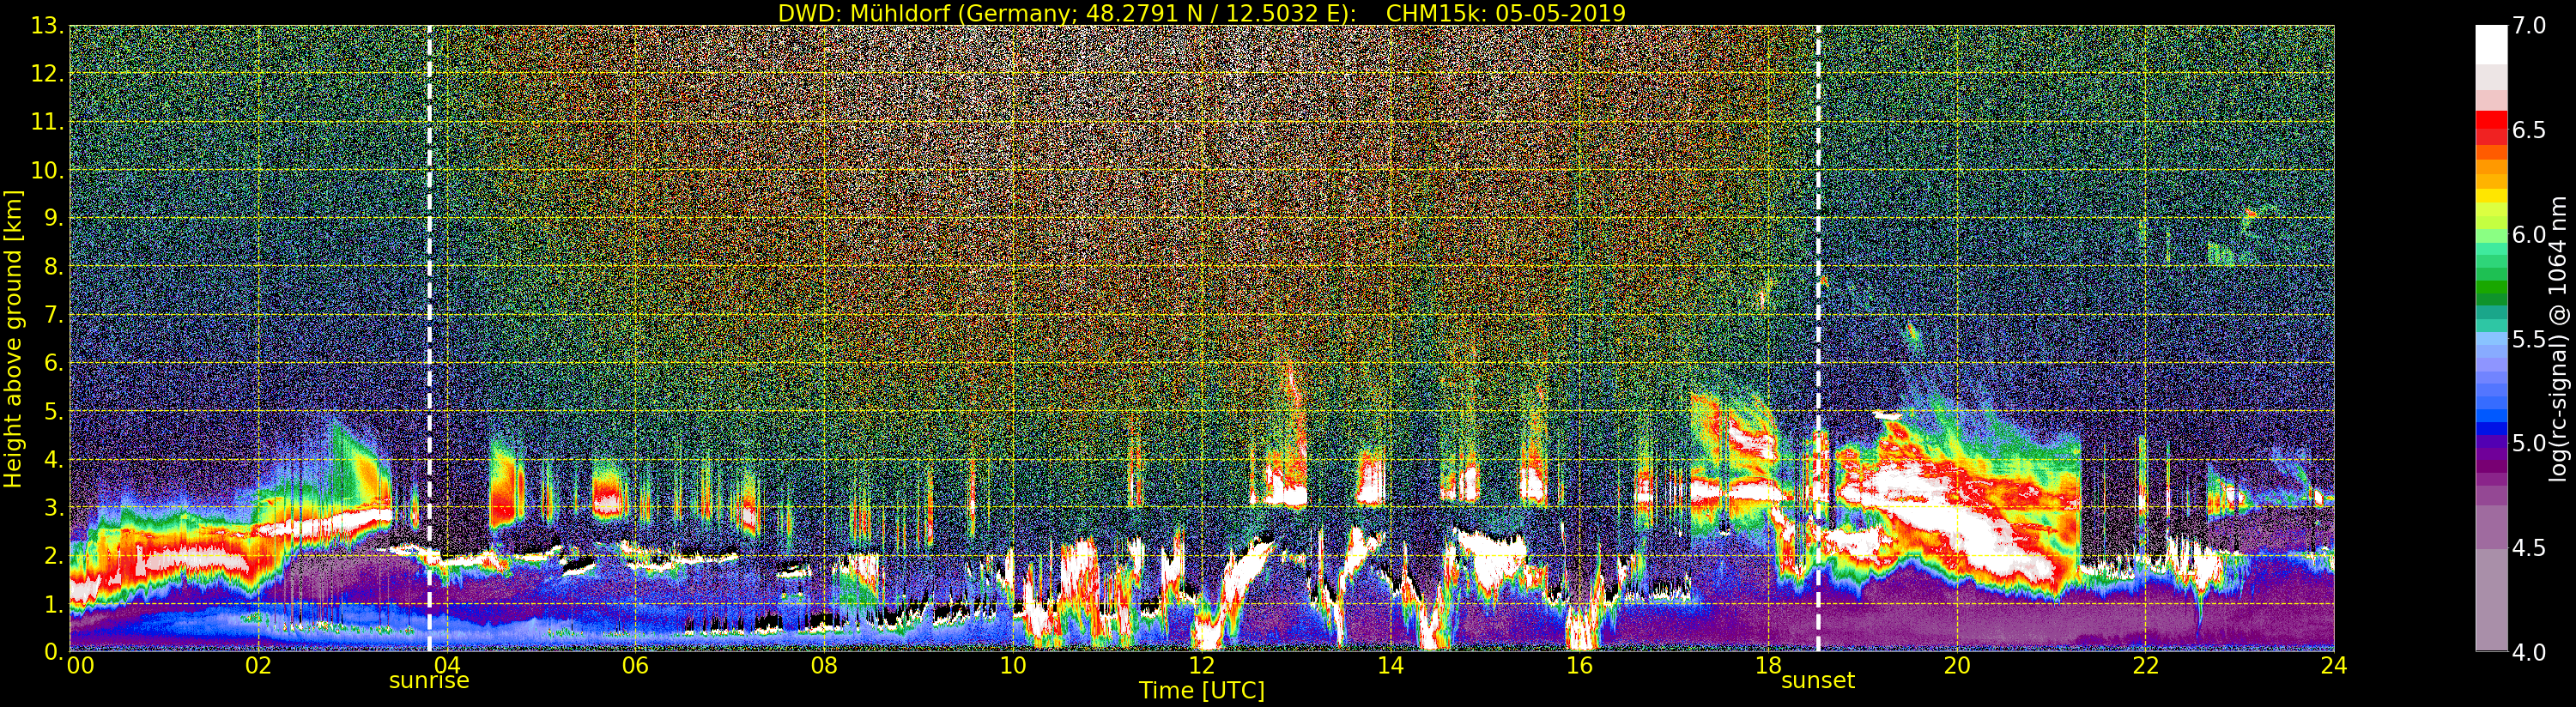Pick the red colorbar segment near 6.5
Image resolution: width=2576 pixels, height=707 pixels.
(2491, 120)
